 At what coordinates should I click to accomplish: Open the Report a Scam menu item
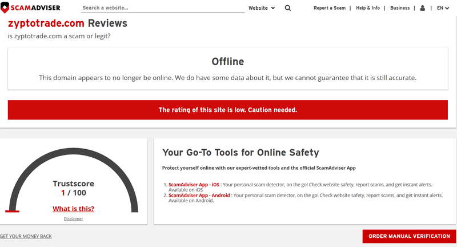tap(330, 8)
